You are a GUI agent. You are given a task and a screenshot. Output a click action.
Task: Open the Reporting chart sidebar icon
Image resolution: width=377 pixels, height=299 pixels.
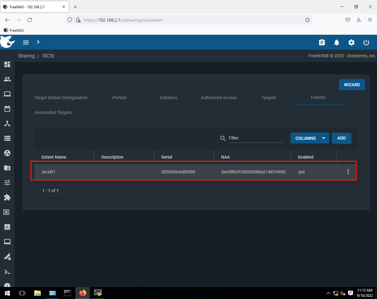click(x=7, y=227)
